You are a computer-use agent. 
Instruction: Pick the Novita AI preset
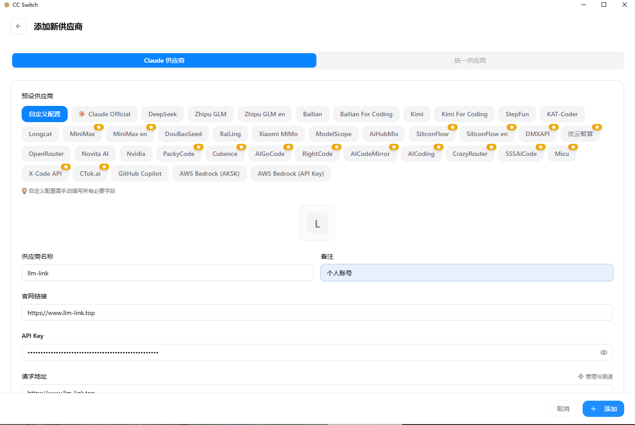(x=95, y=154)
